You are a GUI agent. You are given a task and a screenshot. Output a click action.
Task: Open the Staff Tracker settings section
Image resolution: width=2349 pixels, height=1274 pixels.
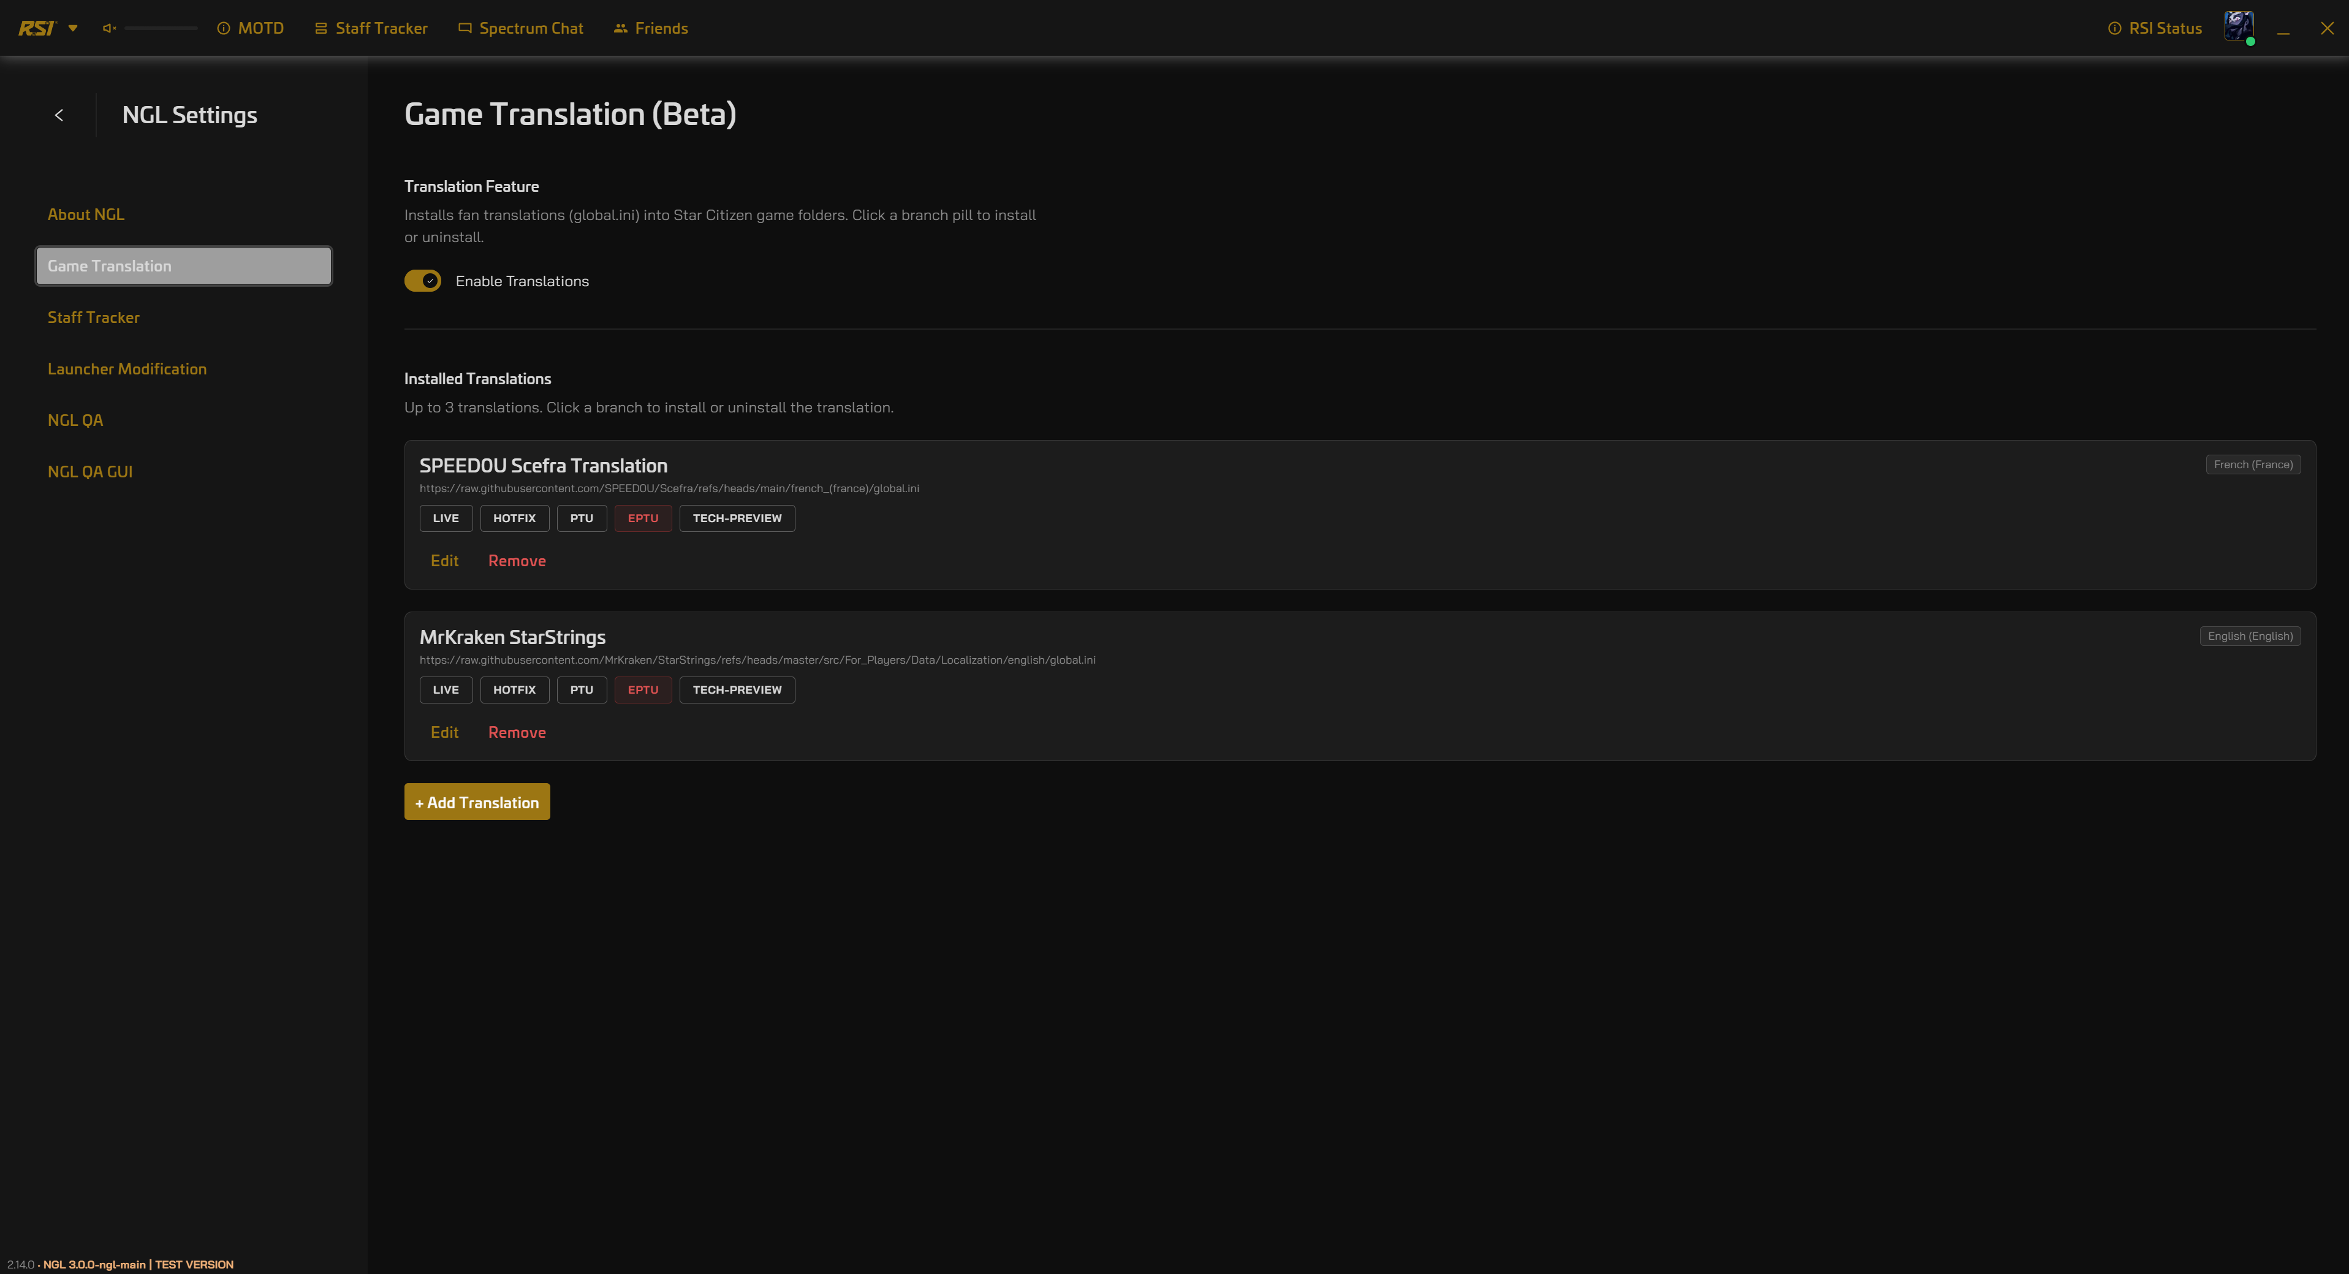click(93, 317)
